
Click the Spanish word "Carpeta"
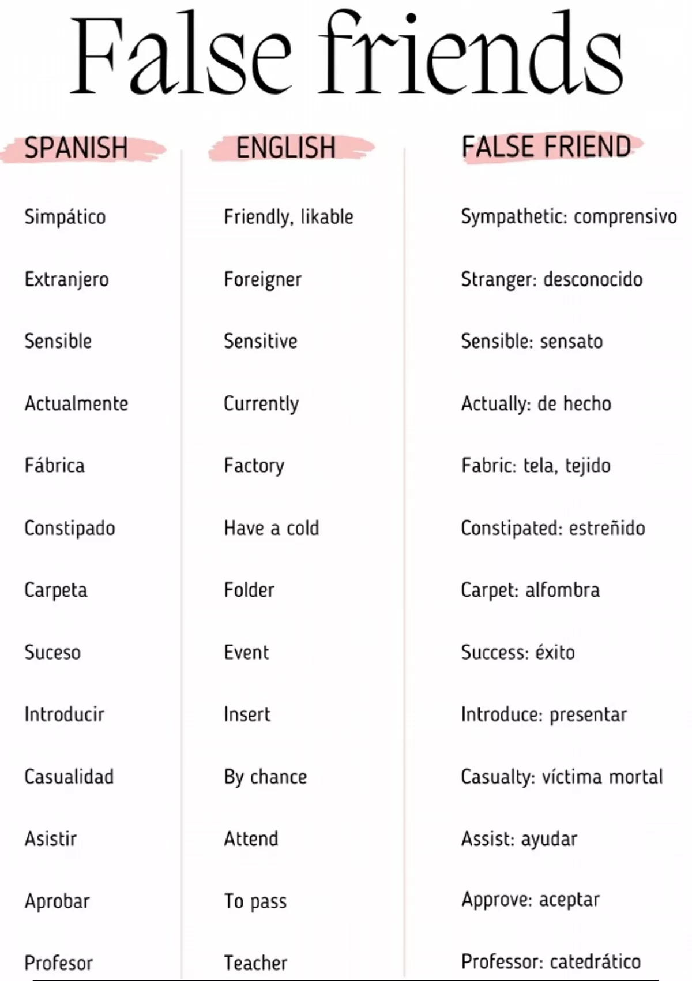56,590
